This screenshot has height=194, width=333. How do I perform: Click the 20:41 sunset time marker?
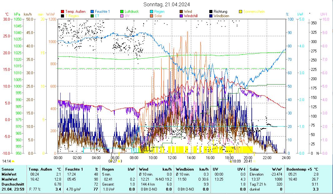tap(247, 161)
